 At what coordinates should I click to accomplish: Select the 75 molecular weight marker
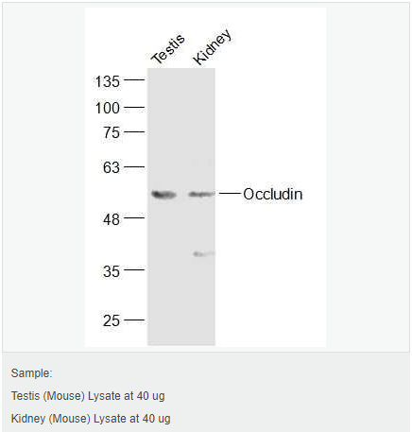tap(112, 132)
